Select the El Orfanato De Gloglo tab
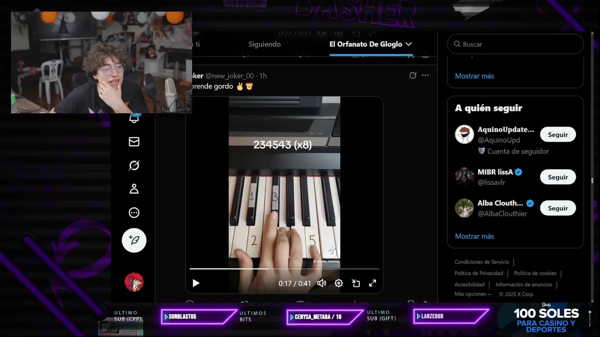Viewport: 600px width, 337px height. (x=366, y=44)
